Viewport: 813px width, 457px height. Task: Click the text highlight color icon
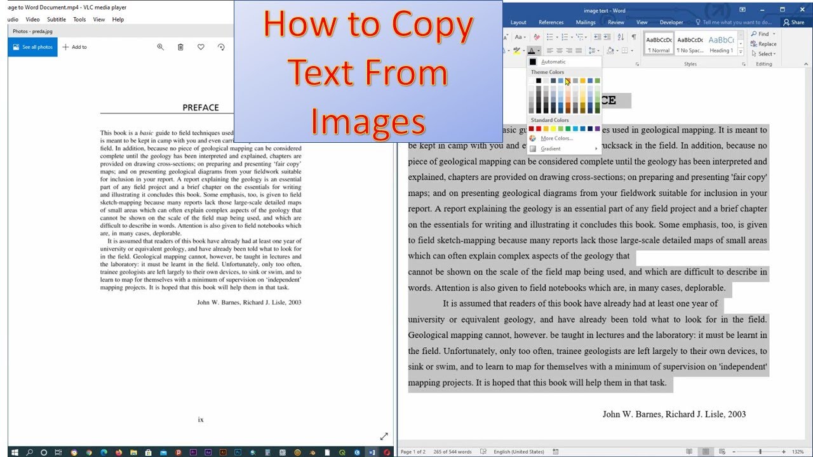[516, 50]
